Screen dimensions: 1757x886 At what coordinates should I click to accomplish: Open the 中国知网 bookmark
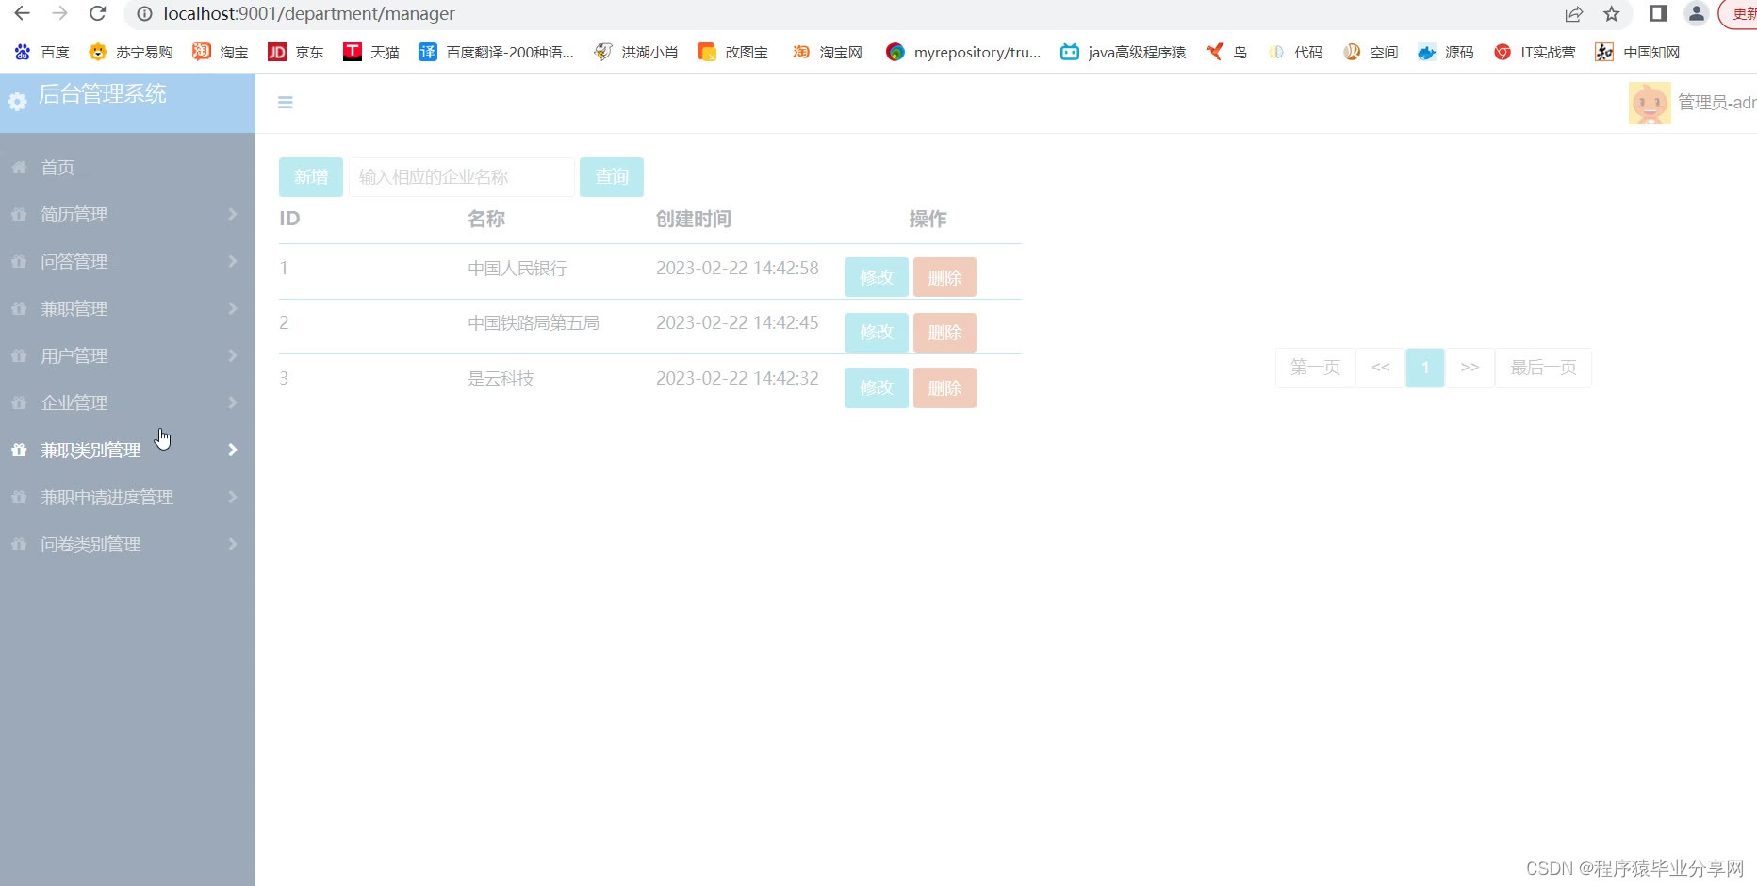[1636, 52]
